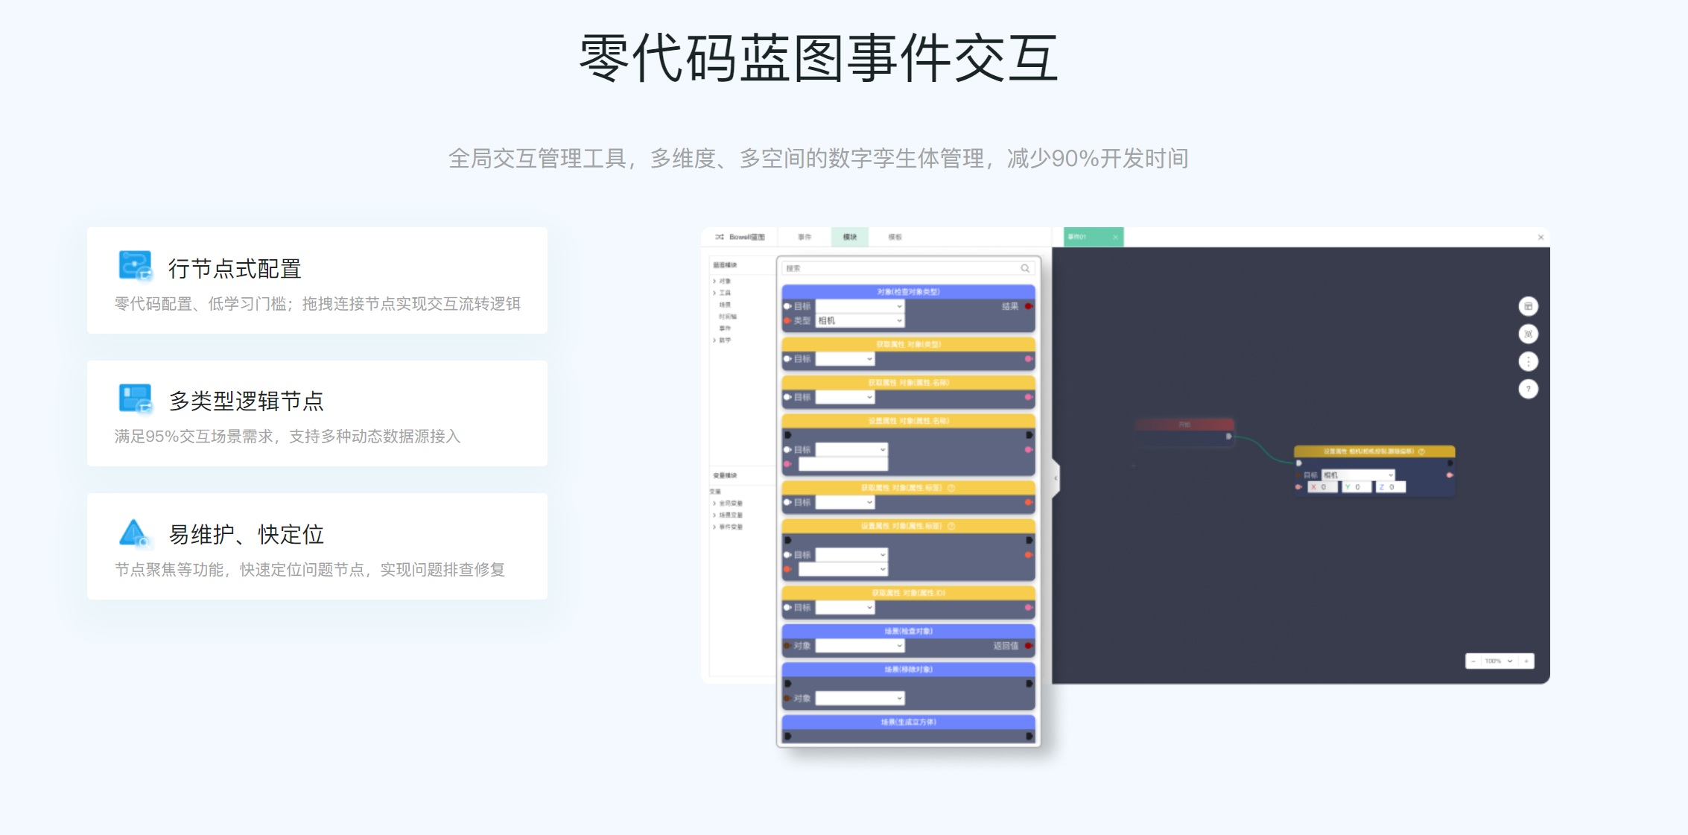Click the search magnifier icon in module panel
1688x835 pixels.
(x=1026, y=267)
